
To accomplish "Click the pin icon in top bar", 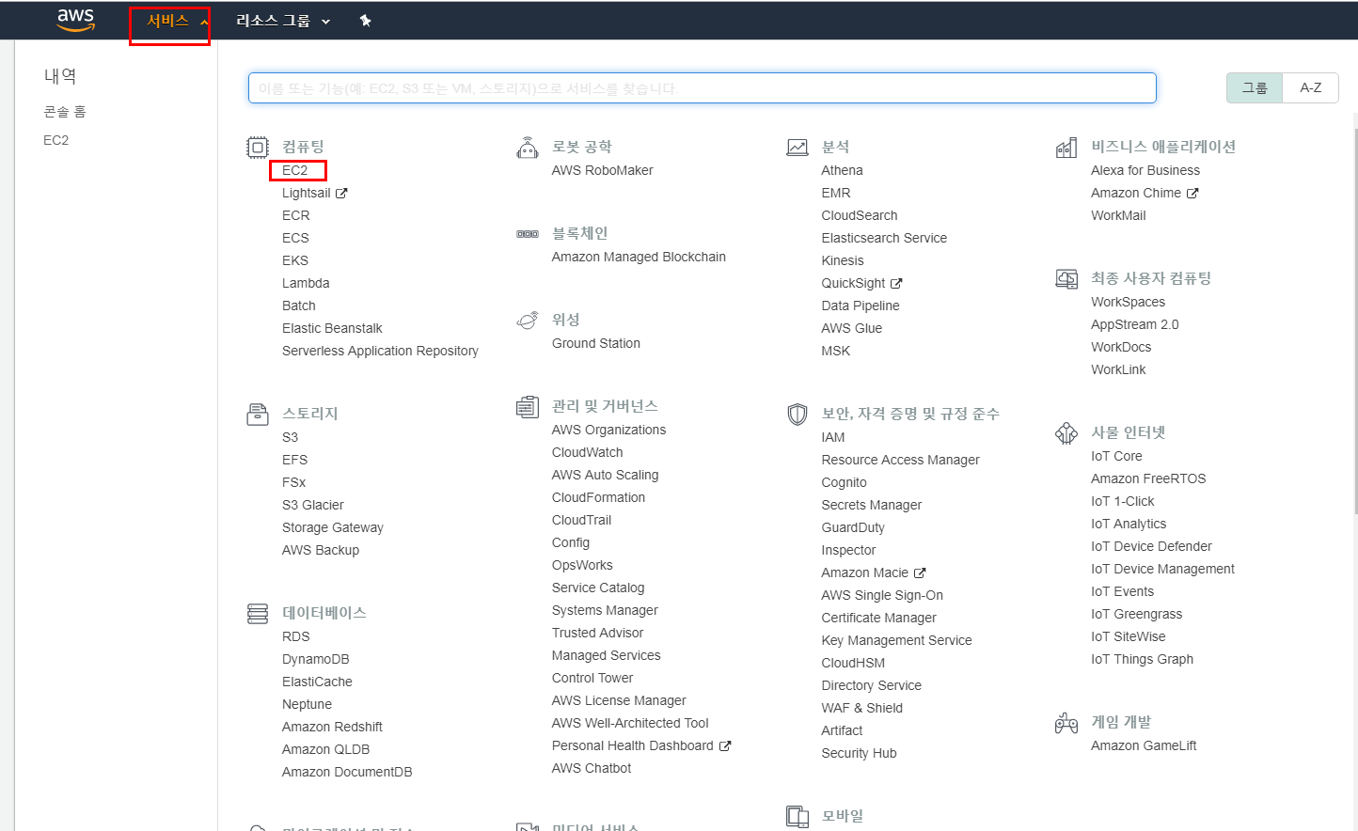I will pyautogui.click(x=366, y=21).
